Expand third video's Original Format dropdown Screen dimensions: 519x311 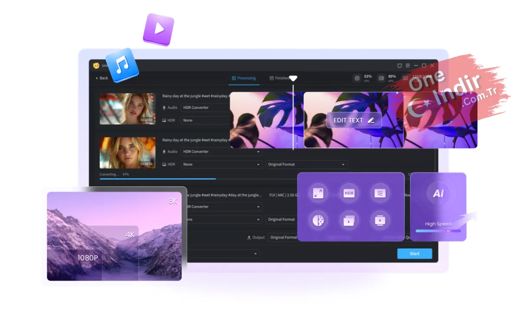pos(282,219)
